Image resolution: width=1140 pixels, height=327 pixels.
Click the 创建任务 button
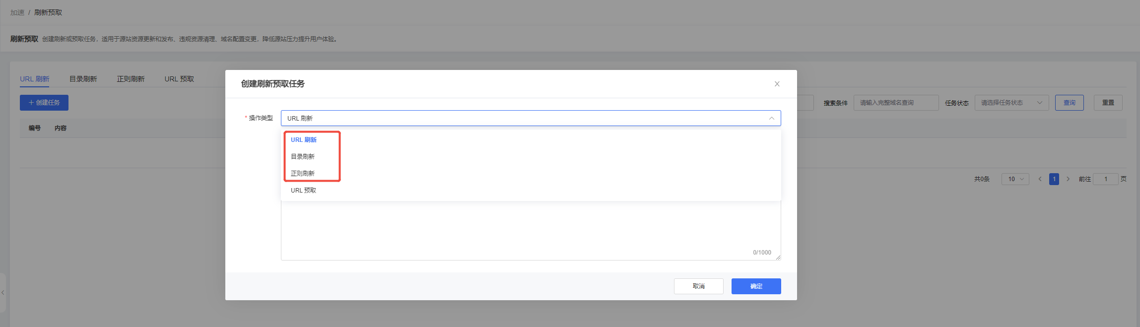pos(44,103)
